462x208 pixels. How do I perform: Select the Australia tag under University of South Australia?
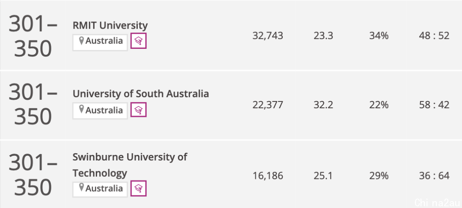[100, 111]
